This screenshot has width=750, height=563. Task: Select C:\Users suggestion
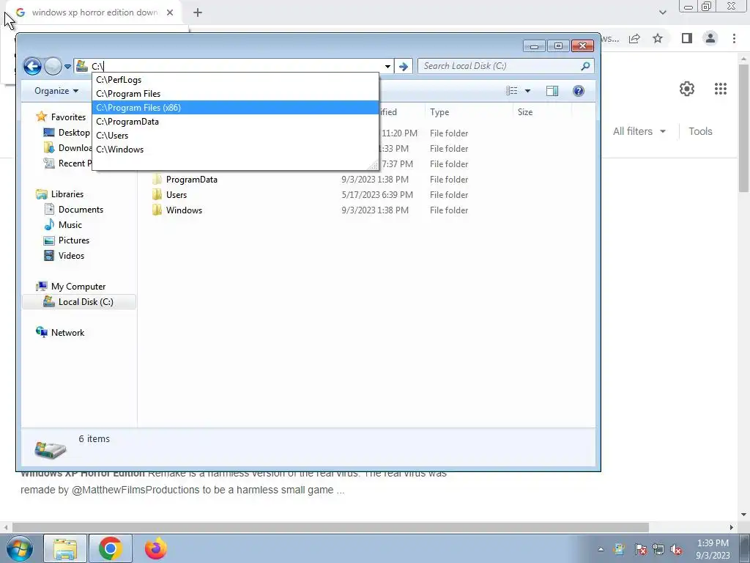235,136
